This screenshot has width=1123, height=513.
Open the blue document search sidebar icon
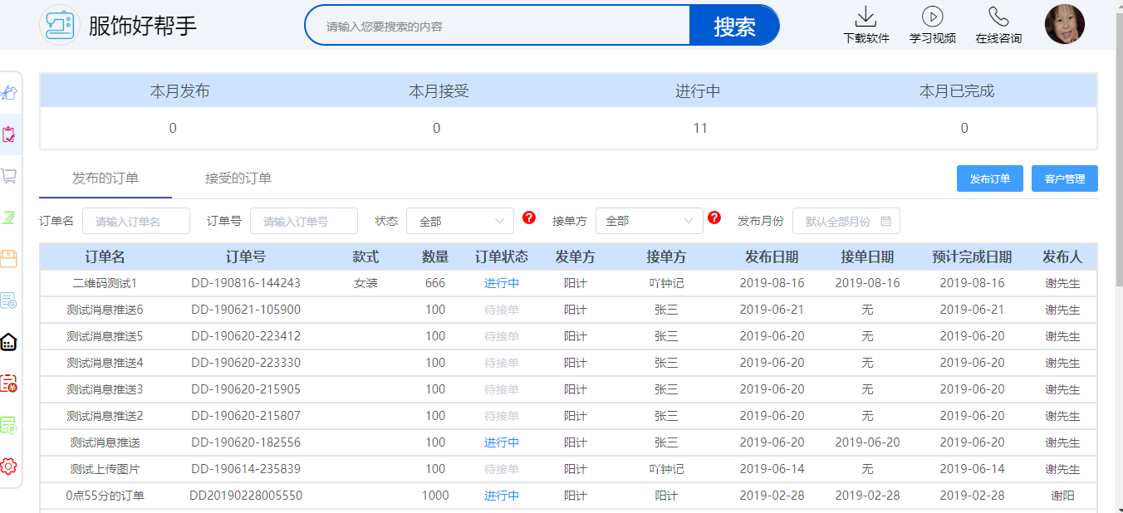[9, 300]
